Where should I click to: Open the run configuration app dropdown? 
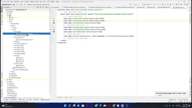pyautogui.click(x=136, y=4)
